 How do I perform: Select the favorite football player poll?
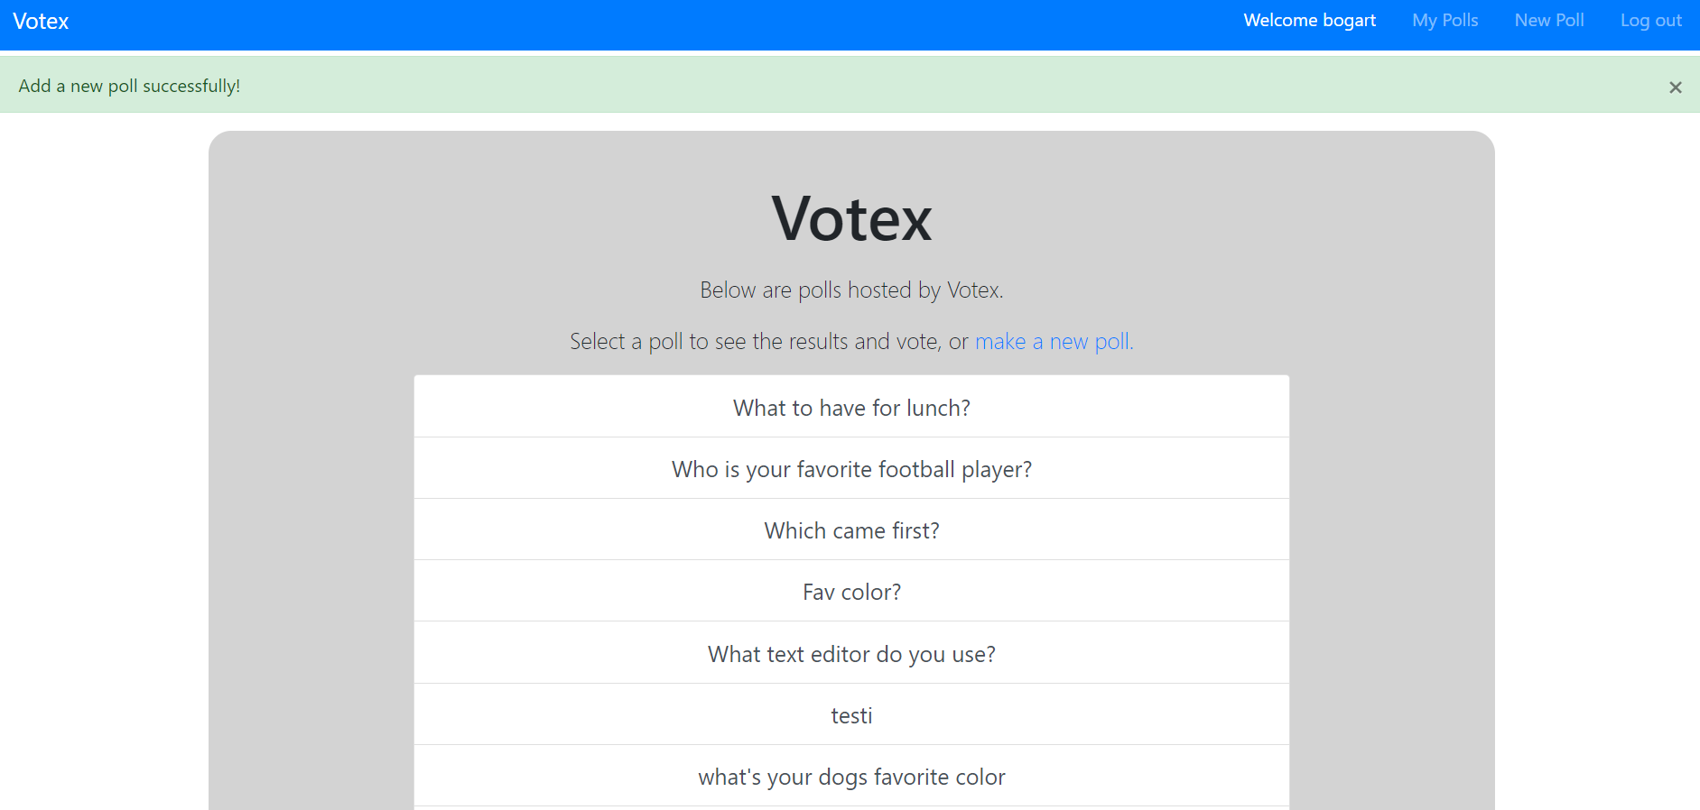(851, 468)
